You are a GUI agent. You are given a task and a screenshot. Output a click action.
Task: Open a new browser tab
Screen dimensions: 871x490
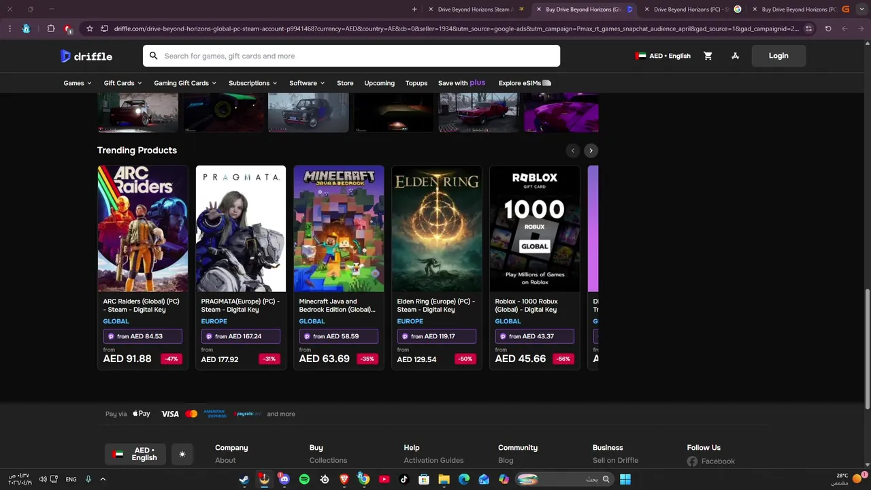pos(414,10)
